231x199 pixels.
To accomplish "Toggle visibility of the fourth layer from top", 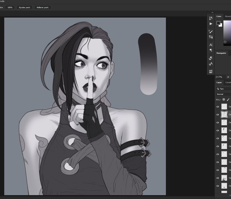I will click(218, 130).
